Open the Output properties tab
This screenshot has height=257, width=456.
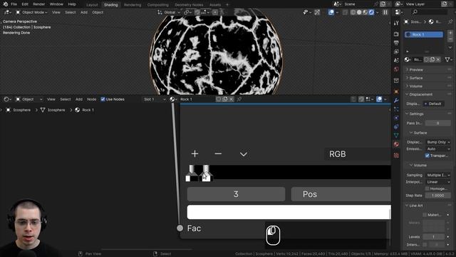[x=396, y=43]
